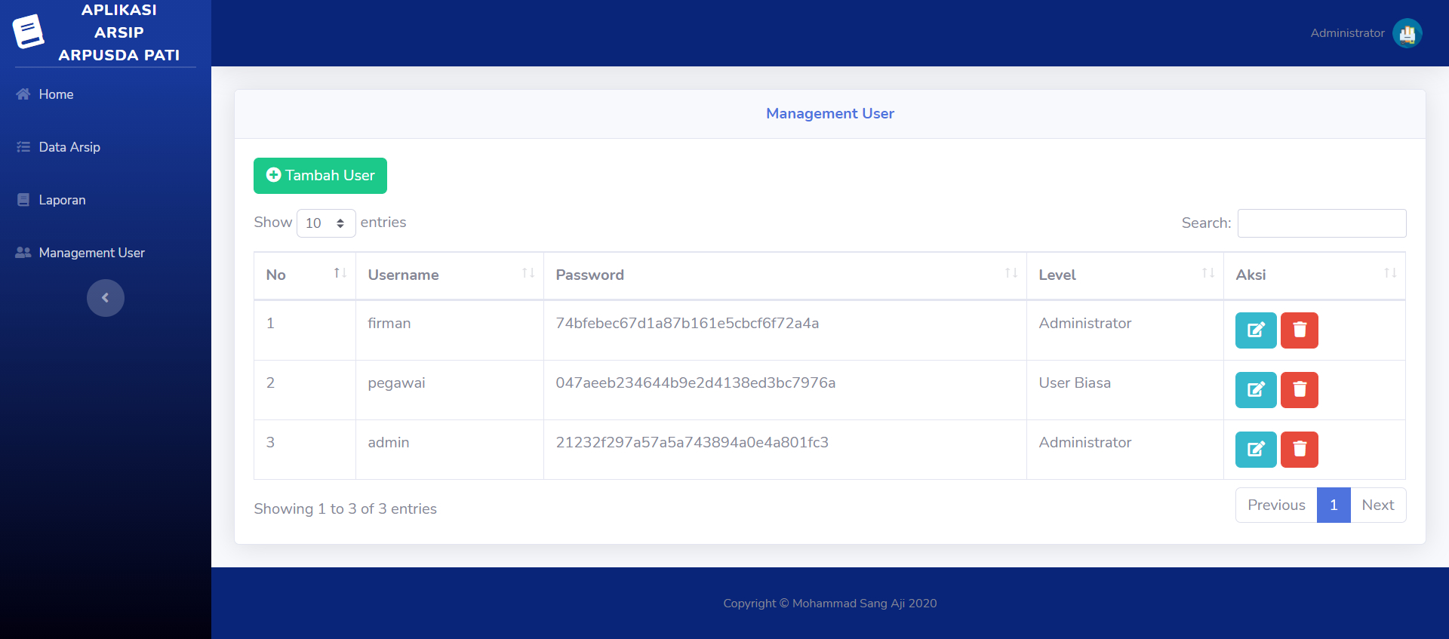Open the Laporan menu item
The image size is (1449, 639).
pyautogui.click(x=62, y=200)
